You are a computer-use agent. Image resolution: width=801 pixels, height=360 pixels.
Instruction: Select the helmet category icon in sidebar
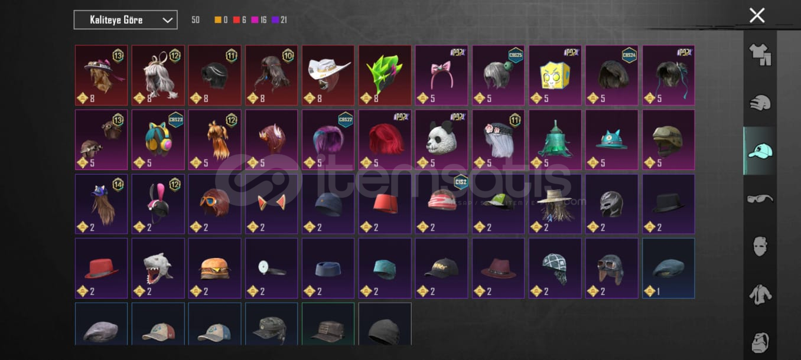(x=760, y=103)
